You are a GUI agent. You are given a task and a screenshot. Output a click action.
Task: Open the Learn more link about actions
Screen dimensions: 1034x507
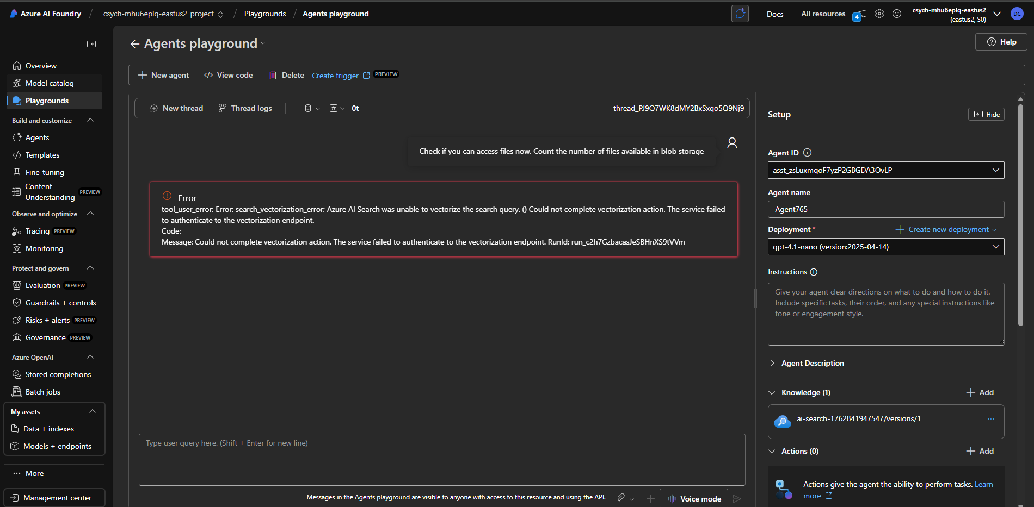coord(898,490)
